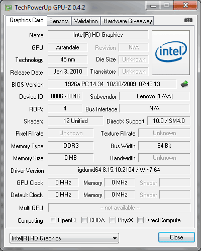Click the Release Date field Jan 3, 2010
The image size is (201, 251).
68,72
